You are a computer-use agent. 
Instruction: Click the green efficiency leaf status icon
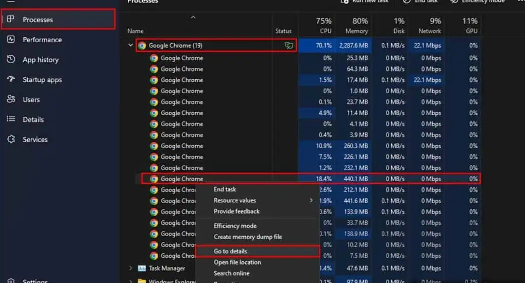click(289, 45)
